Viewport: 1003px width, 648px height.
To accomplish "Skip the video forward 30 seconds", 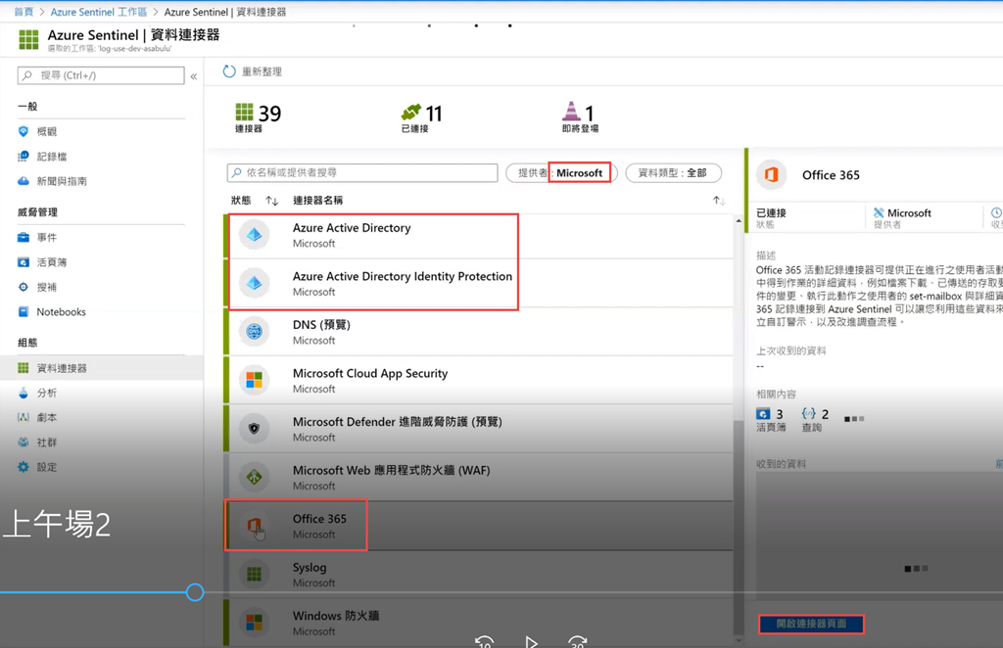I will pyautogui.click(x=578, y=641).
